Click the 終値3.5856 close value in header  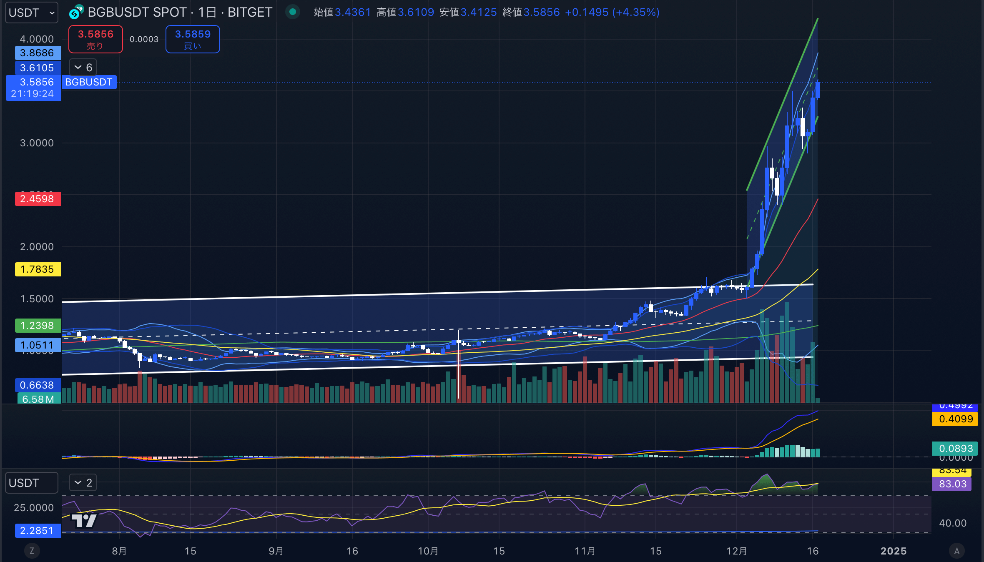[531, 12]
